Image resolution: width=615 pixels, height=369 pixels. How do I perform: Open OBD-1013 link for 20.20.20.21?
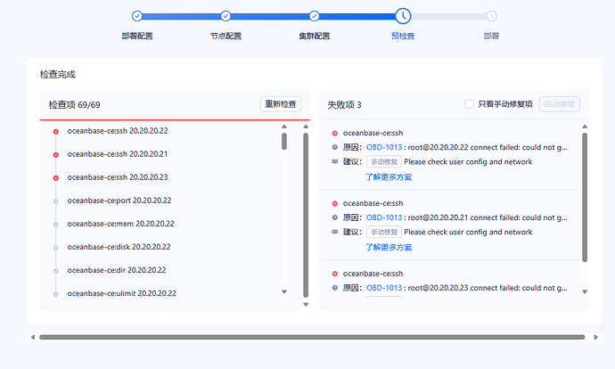(384, 217)
